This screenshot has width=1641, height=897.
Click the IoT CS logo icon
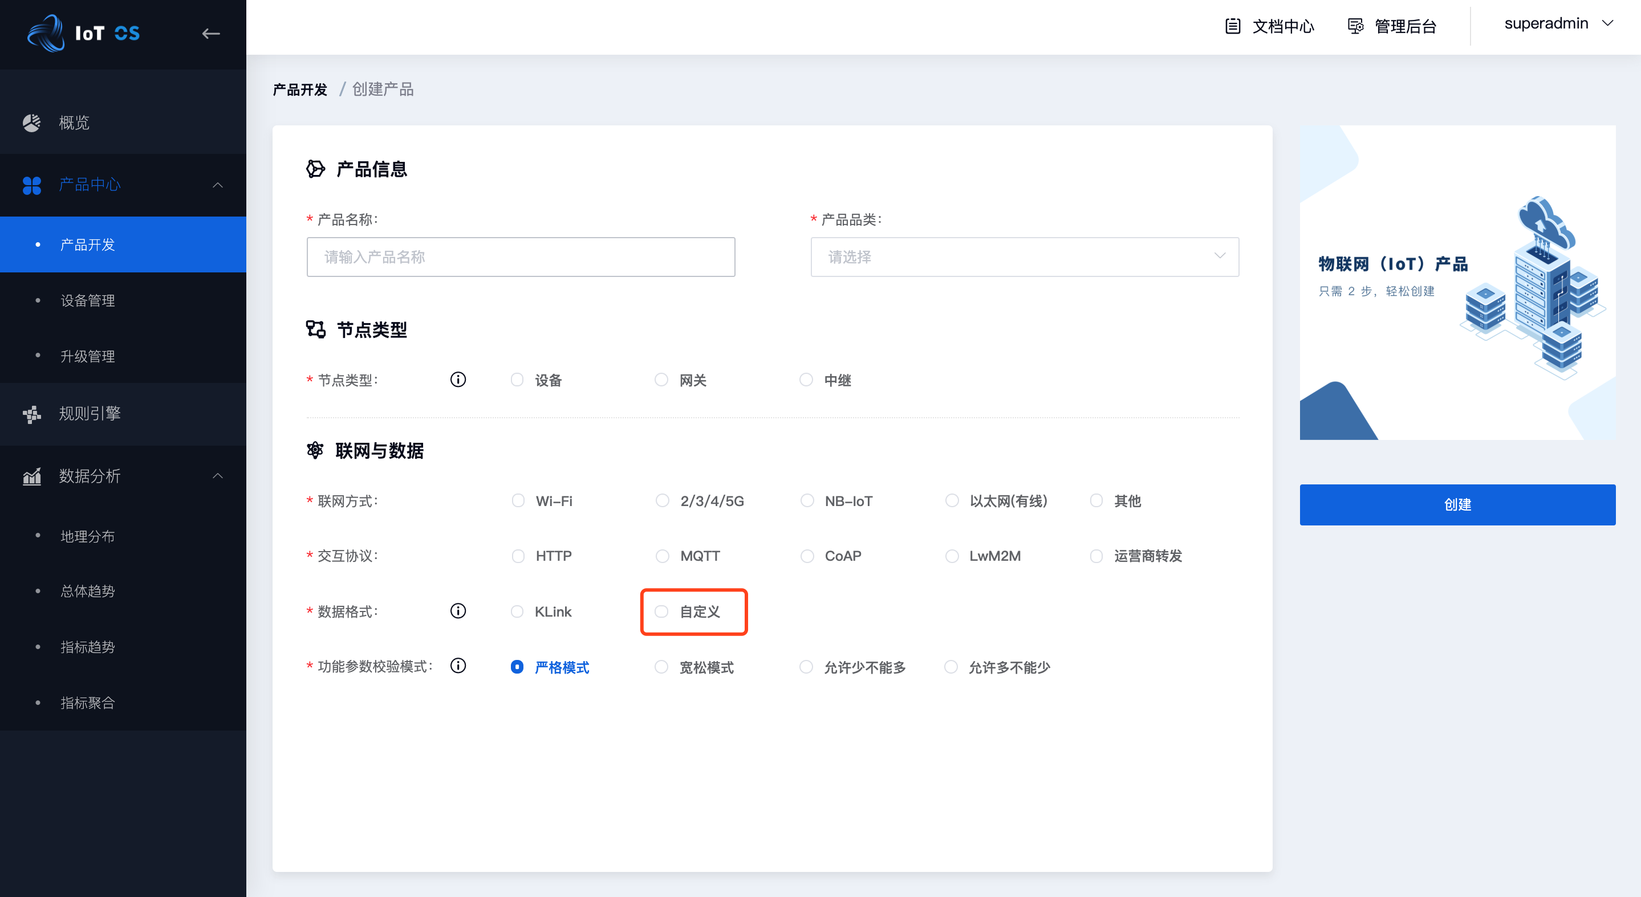pyautogui.click(x=44, y=32)
